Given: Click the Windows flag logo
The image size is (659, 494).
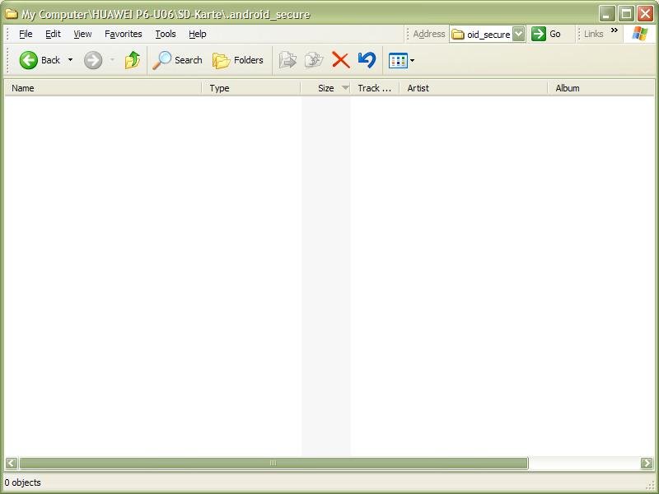Looking at the screenshot, I should tap(640, 34).
